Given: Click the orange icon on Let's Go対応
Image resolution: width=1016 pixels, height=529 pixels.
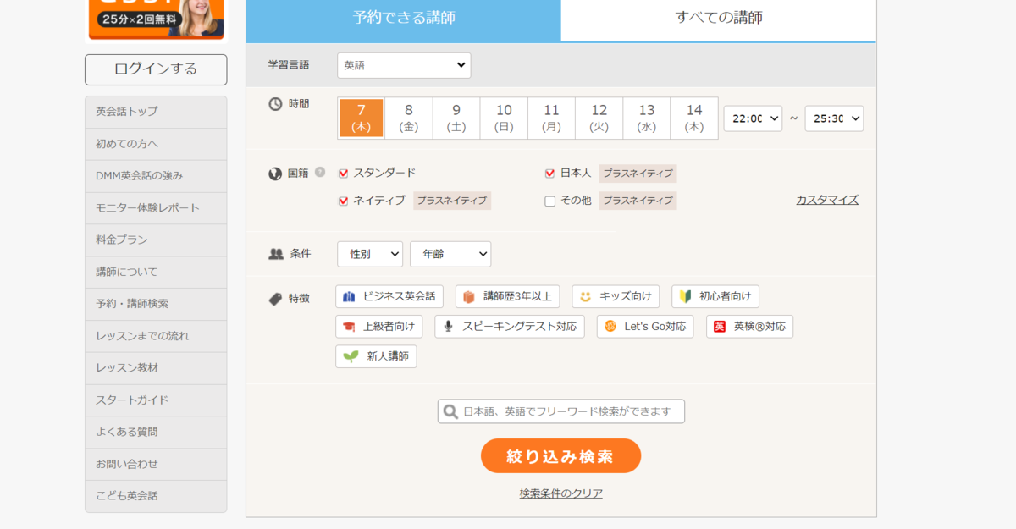Looking at the screenshot, I should point(610,326).
